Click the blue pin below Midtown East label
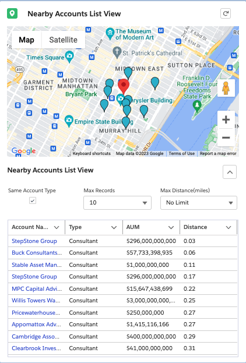Screen dimensions: 246x363 coord(128,73)
